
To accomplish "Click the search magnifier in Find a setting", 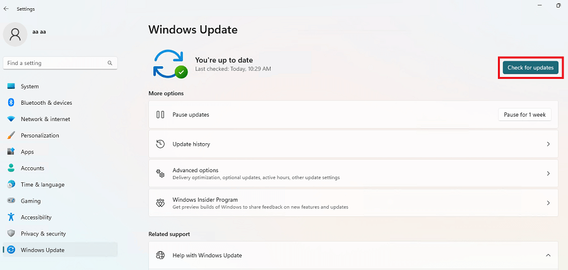I will 110,63.
